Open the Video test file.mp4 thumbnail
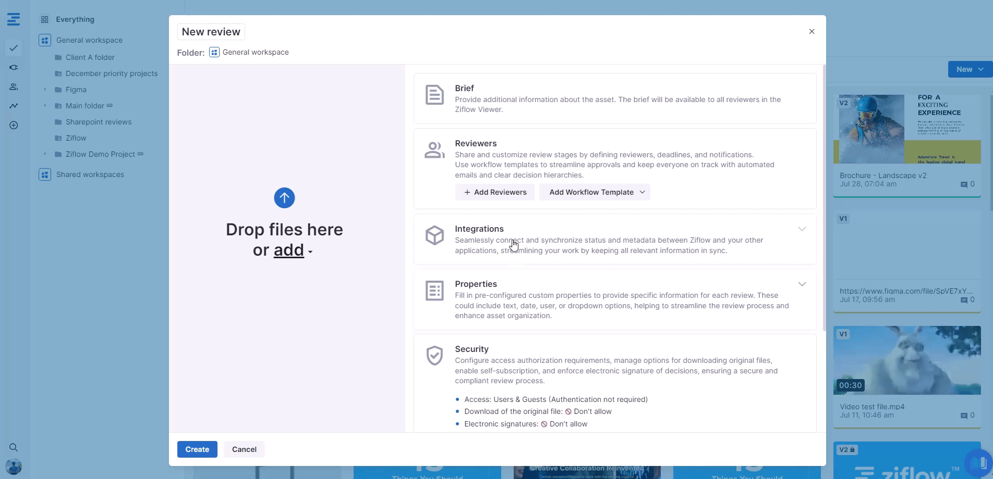Viewport: 993px width, 479px height. click(906, 360)
